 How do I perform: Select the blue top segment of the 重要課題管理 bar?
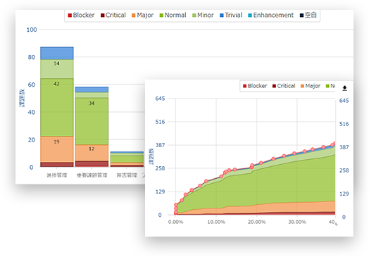92,89
